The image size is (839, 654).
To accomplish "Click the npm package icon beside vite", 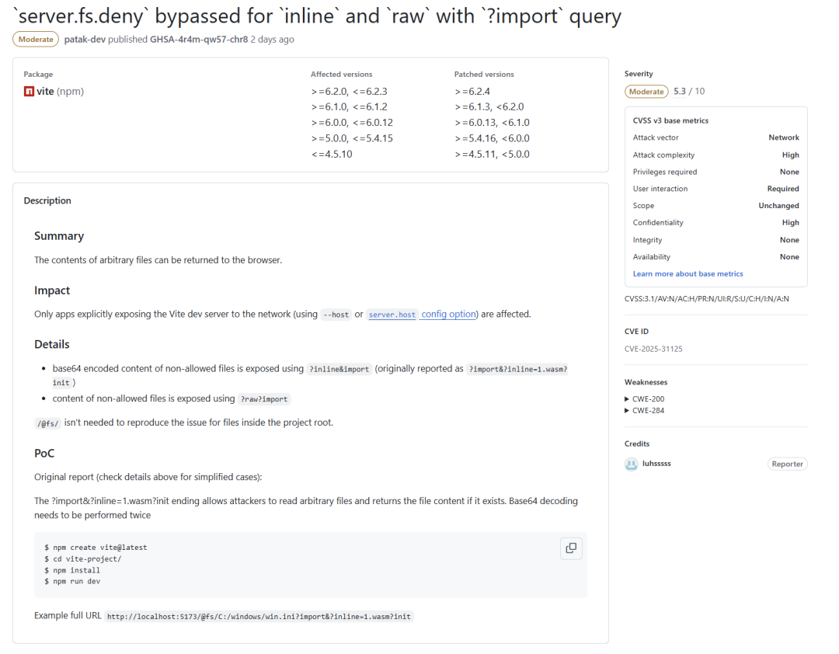I will point(29,92).
